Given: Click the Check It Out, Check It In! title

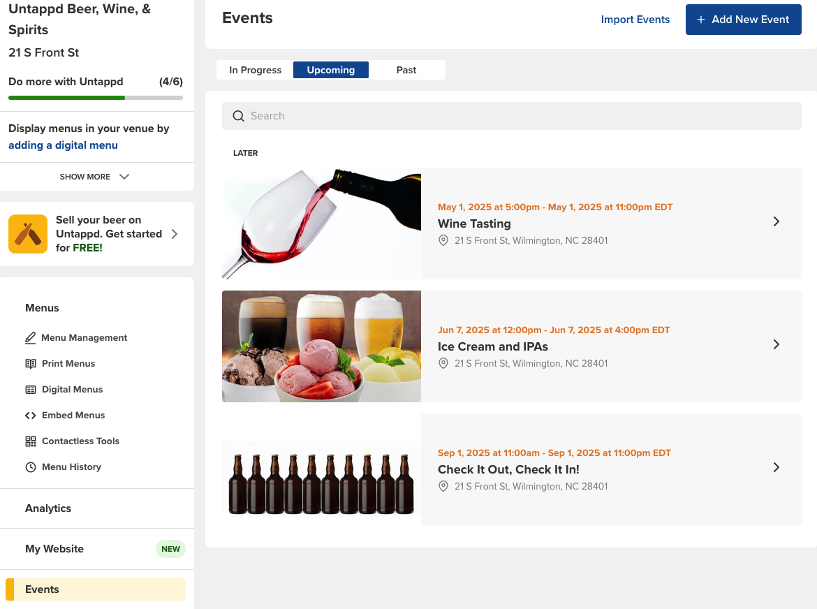Looking at the screenshot, I should coord(508,470).
